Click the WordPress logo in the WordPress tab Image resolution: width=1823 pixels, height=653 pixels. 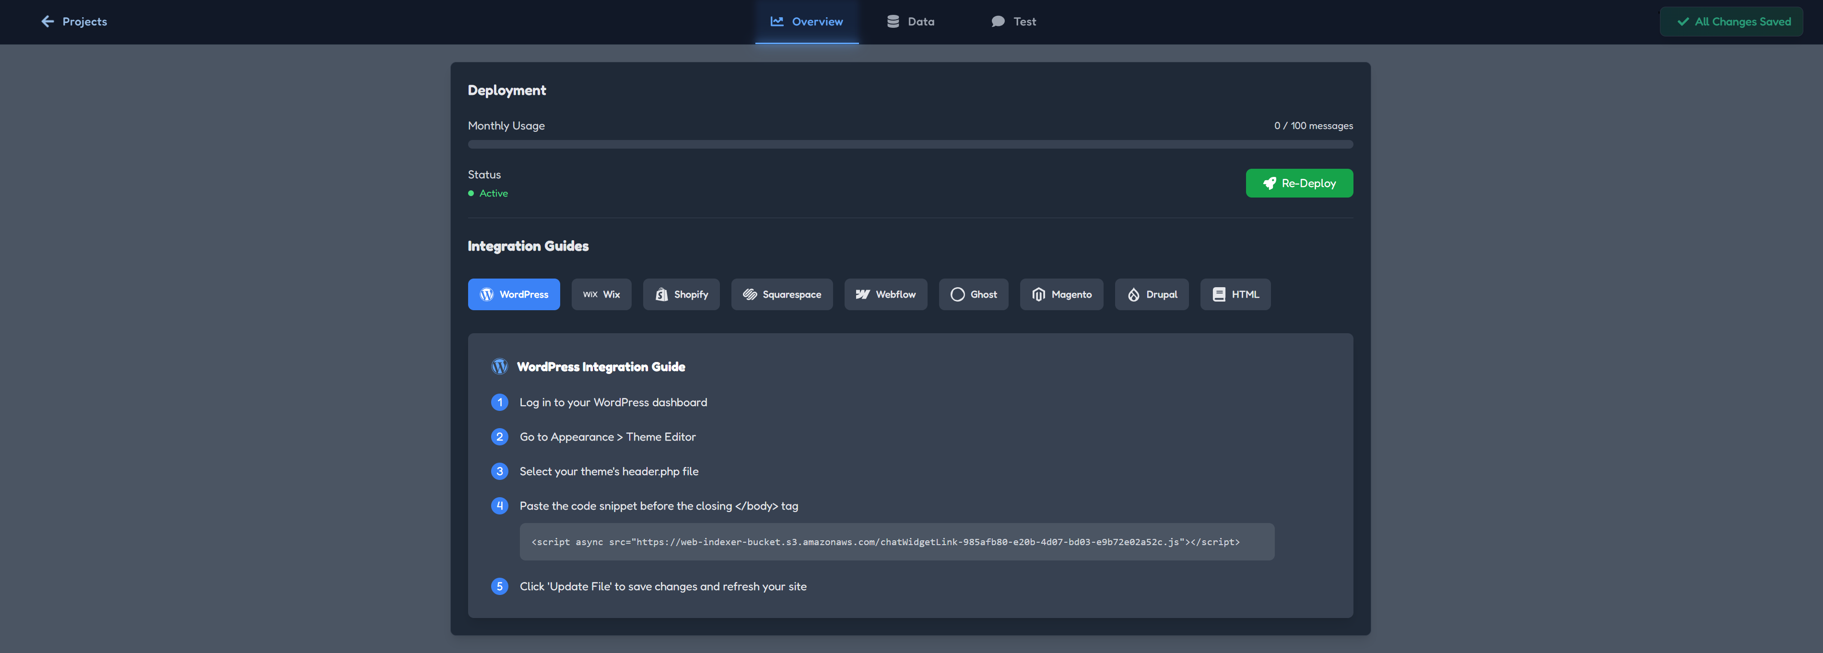(486, 294)
